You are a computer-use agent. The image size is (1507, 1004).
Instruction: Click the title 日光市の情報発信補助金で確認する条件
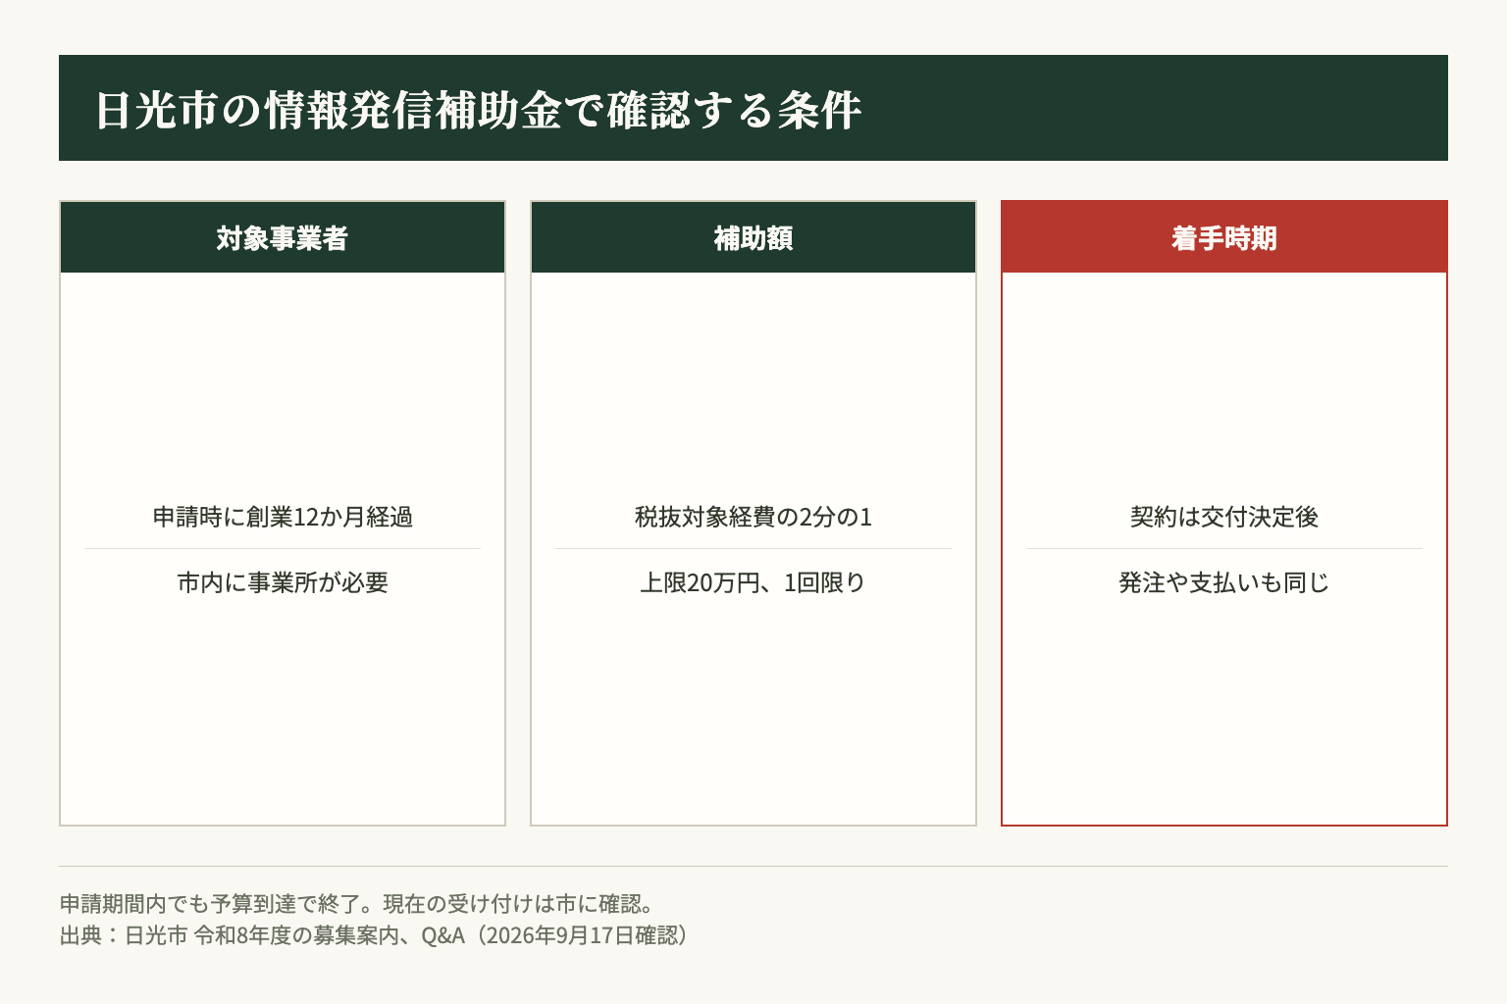[x=478, y=110]
